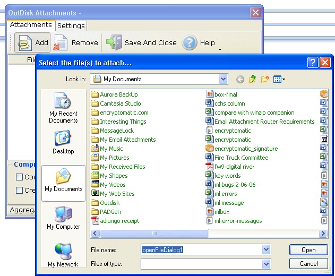Select the encryptomatic_signature file
Screen dimensions: 335x276
[242, 149]
